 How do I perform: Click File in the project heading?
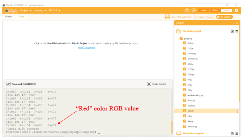click(192, 31)
